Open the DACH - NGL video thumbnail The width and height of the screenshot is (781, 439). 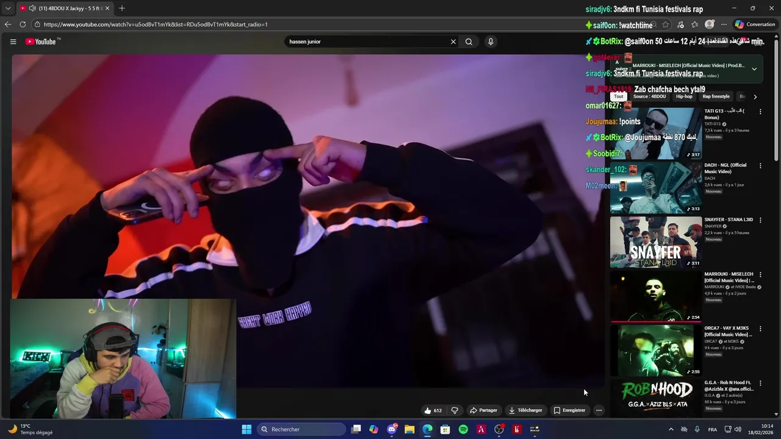656,188
